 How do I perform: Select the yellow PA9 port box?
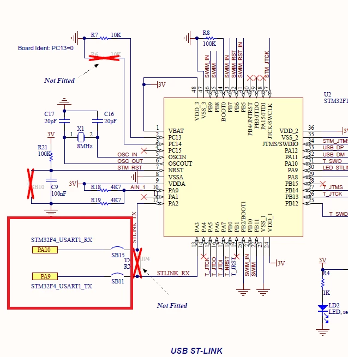click(x=45, y=276)
